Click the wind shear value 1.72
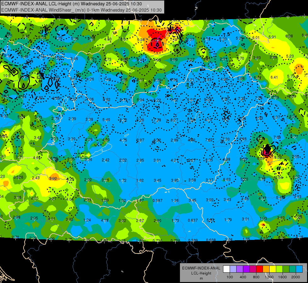 click(x=123, y=180)
